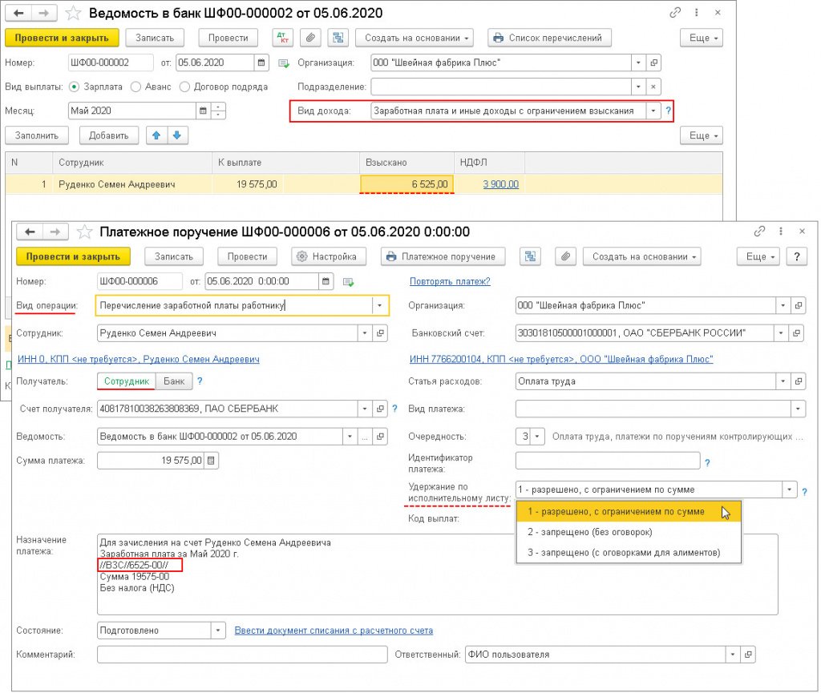Open the Вид дохода dropdown list

click(x=653, y=111)
